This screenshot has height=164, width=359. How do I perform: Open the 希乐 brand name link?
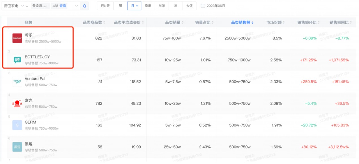point(29,35)
